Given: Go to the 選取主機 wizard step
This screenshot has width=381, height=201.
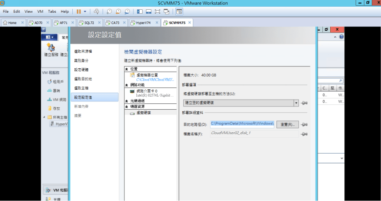Looking at the screenshot, I should [x=83, y=88].
